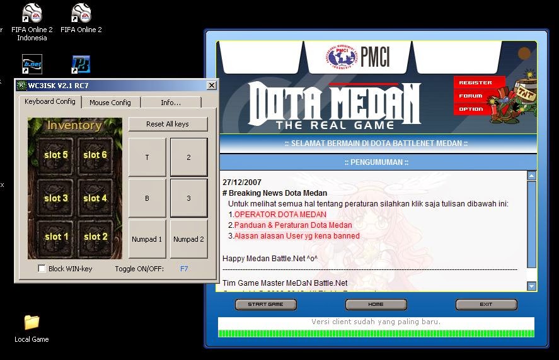Open the FIFA Online 2 desktop shortcut
559x360 pixels.
click(x=81, y=18)
